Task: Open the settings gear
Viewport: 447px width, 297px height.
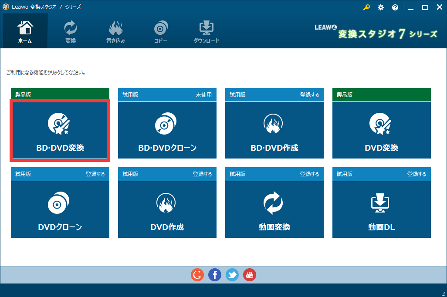Action: (381, 7)
